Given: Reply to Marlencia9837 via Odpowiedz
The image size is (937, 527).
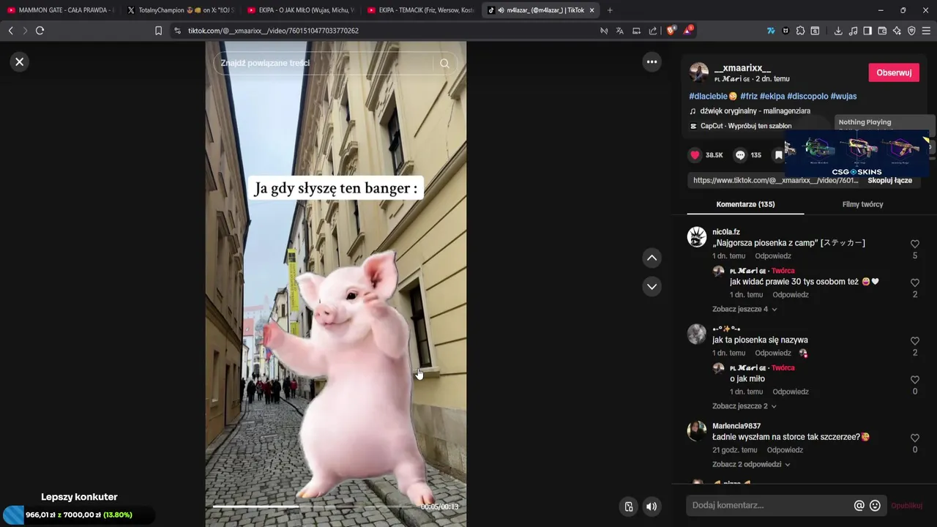Looking at the screenshot, I should [x=785, y=450].
